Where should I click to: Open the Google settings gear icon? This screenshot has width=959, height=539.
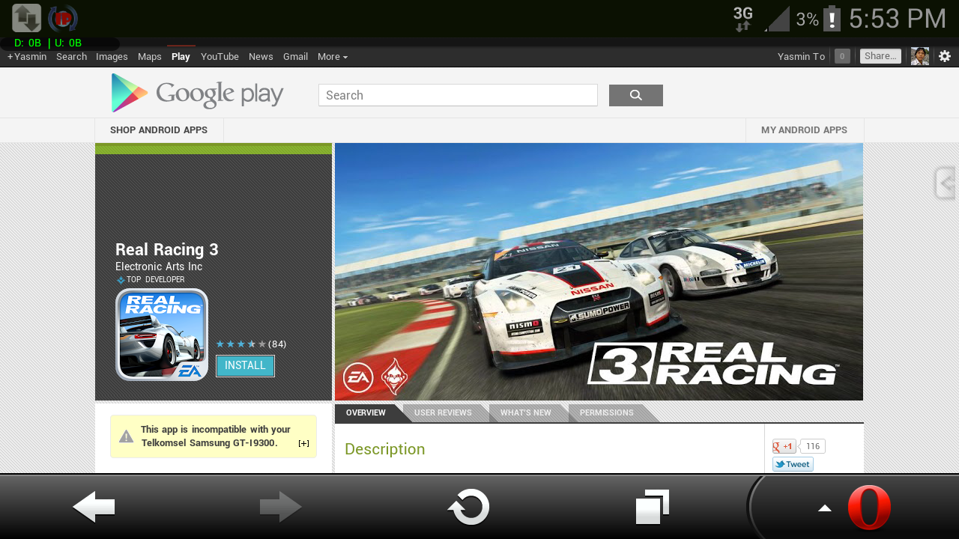pyautogui.click(x=945, y=56)
